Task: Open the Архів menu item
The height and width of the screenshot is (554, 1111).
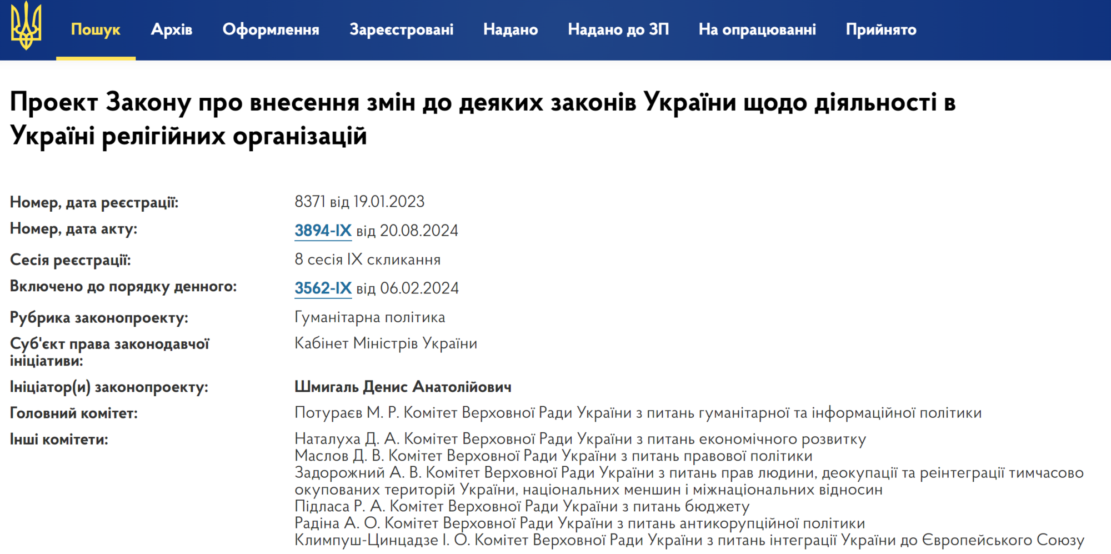Action: tap(172, 29)
